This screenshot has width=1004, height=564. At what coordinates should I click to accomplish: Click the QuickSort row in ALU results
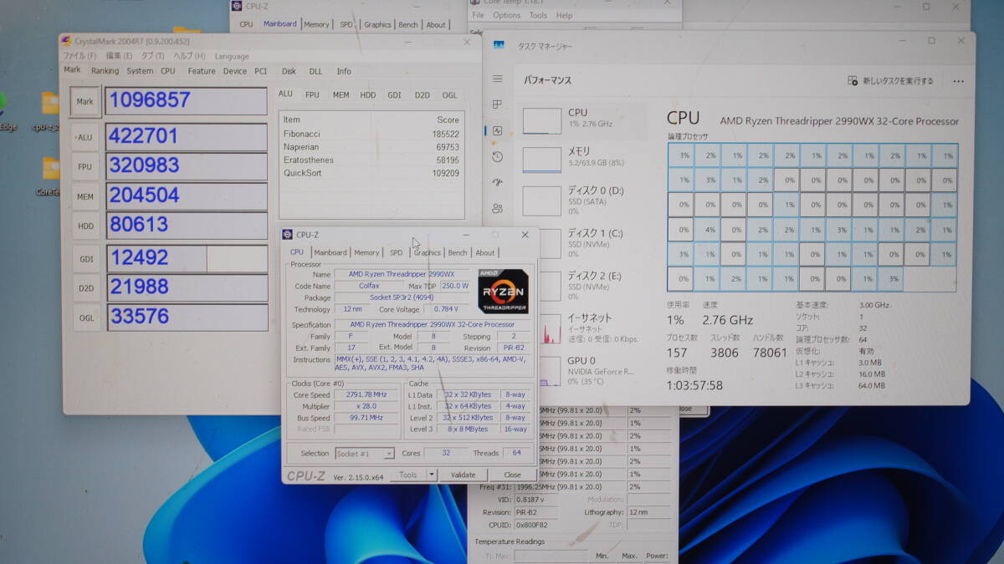pos(371,173)
